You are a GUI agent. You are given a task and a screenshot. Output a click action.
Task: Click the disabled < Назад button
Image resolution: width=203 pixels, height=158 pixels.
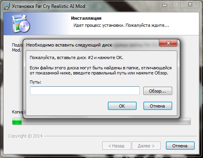pyautogui.click(x=117, y=146)
